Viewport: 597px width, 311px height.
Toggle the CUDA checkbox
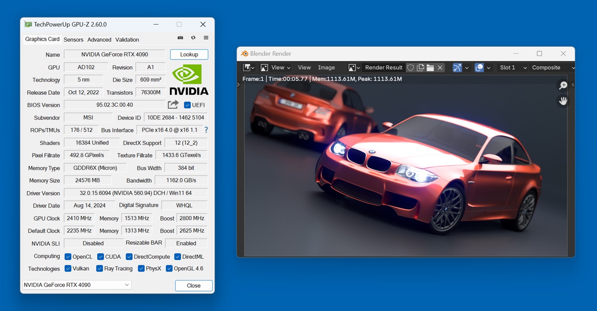coord(100,257)
